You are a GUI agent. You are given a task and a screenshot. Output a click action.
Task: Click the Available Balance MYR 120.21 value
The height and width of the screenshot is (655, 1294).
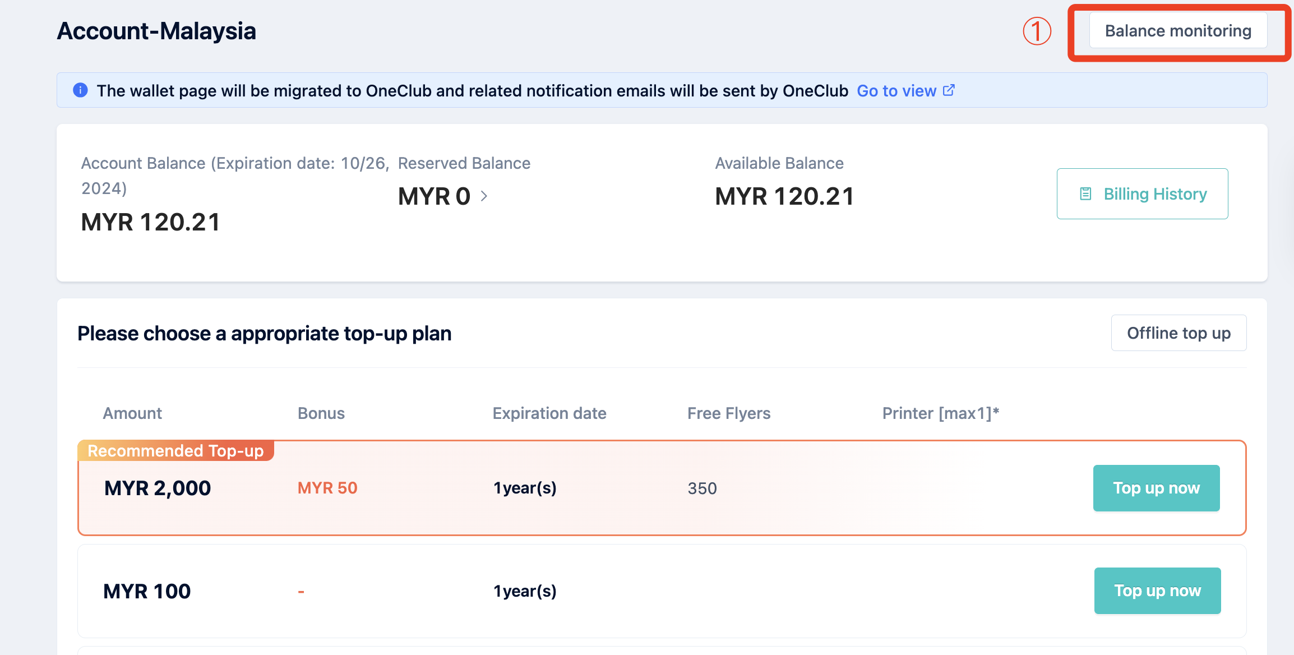tap(784, 197)
